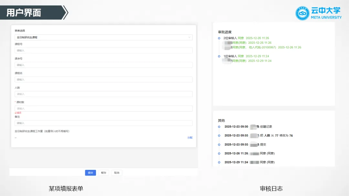Click the 课时数 field label
Screen dimensions: 349x196
coord(20,102)
